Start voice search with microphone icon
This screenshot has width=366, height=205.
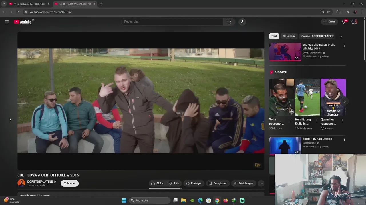[242, 22]
